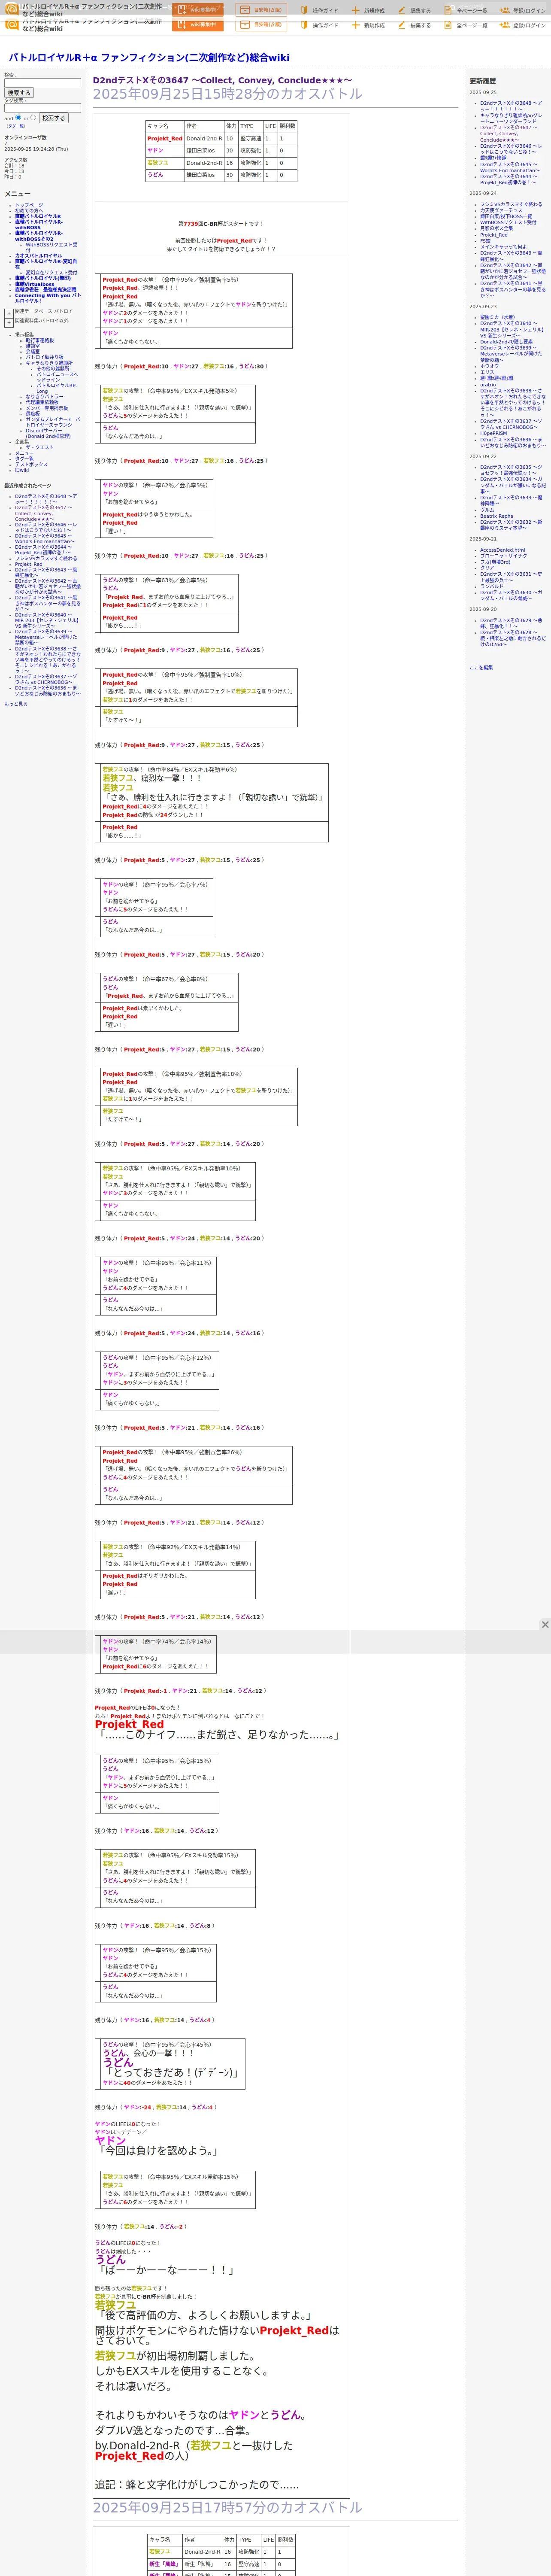This screenshot has height=2576, width=551.
Task: Click 2025-09-24 date in update history
Action: 483,194
